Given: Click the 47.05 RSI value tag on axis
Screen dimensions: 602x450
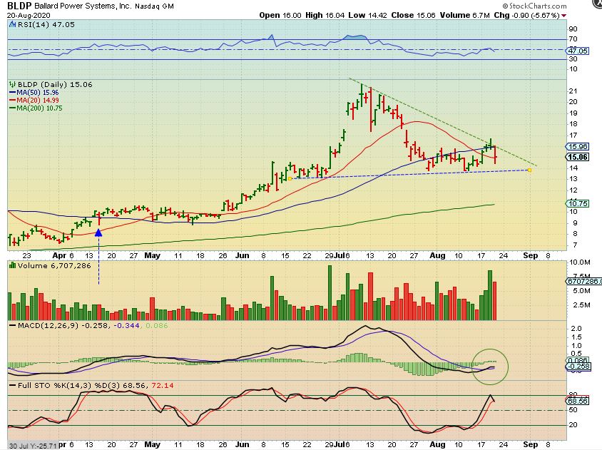Looking at the screenshot, I should point(578,51).
